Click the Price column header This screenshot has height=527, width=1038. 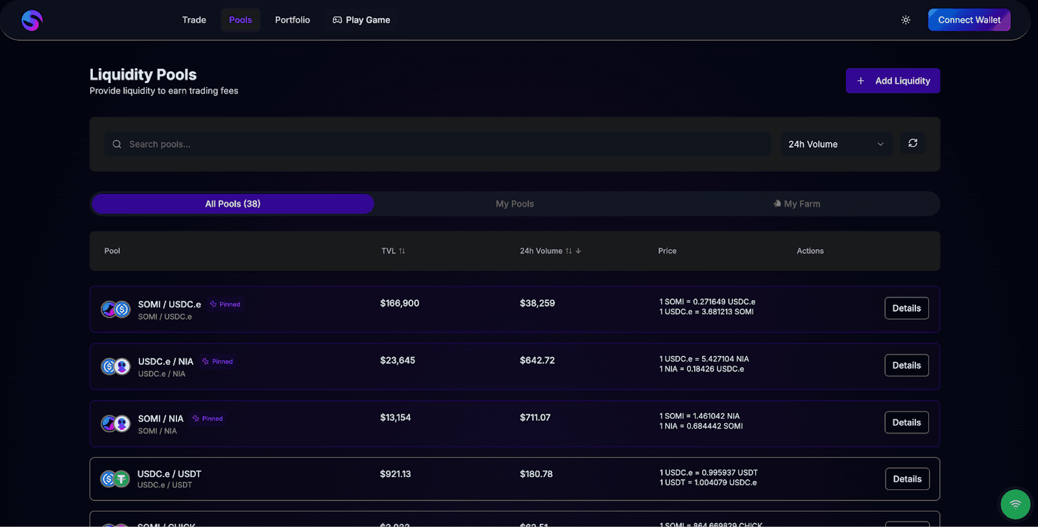coord(667,251)
